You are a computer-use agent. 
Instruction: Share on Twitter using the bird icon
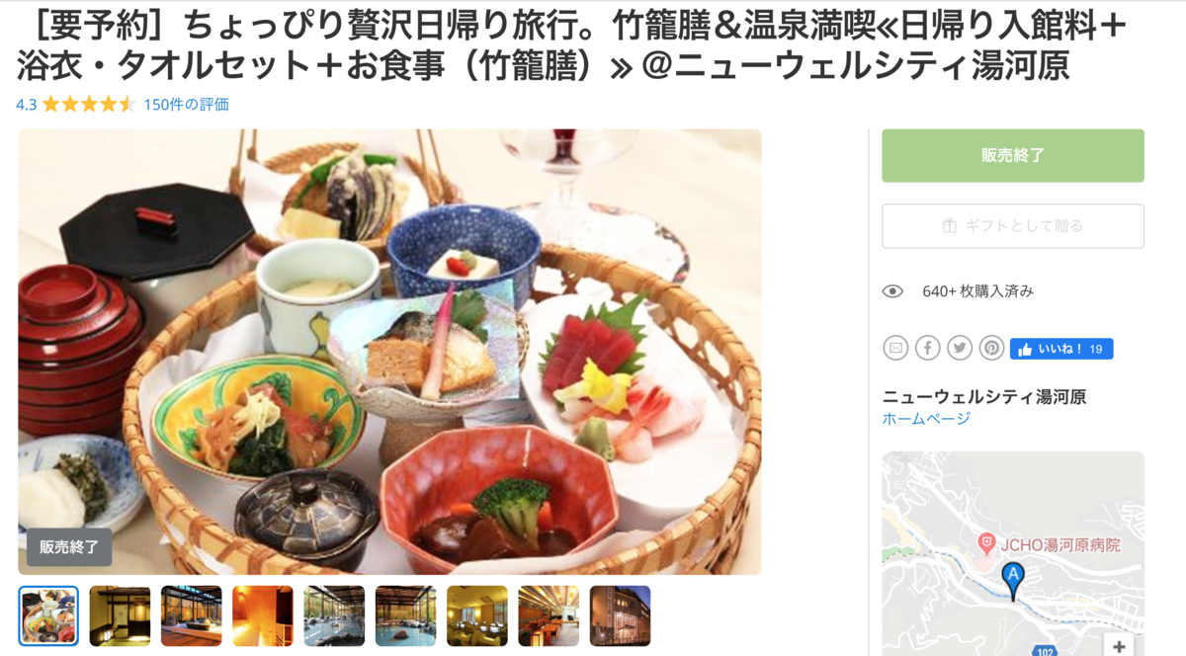pos(960,348)
